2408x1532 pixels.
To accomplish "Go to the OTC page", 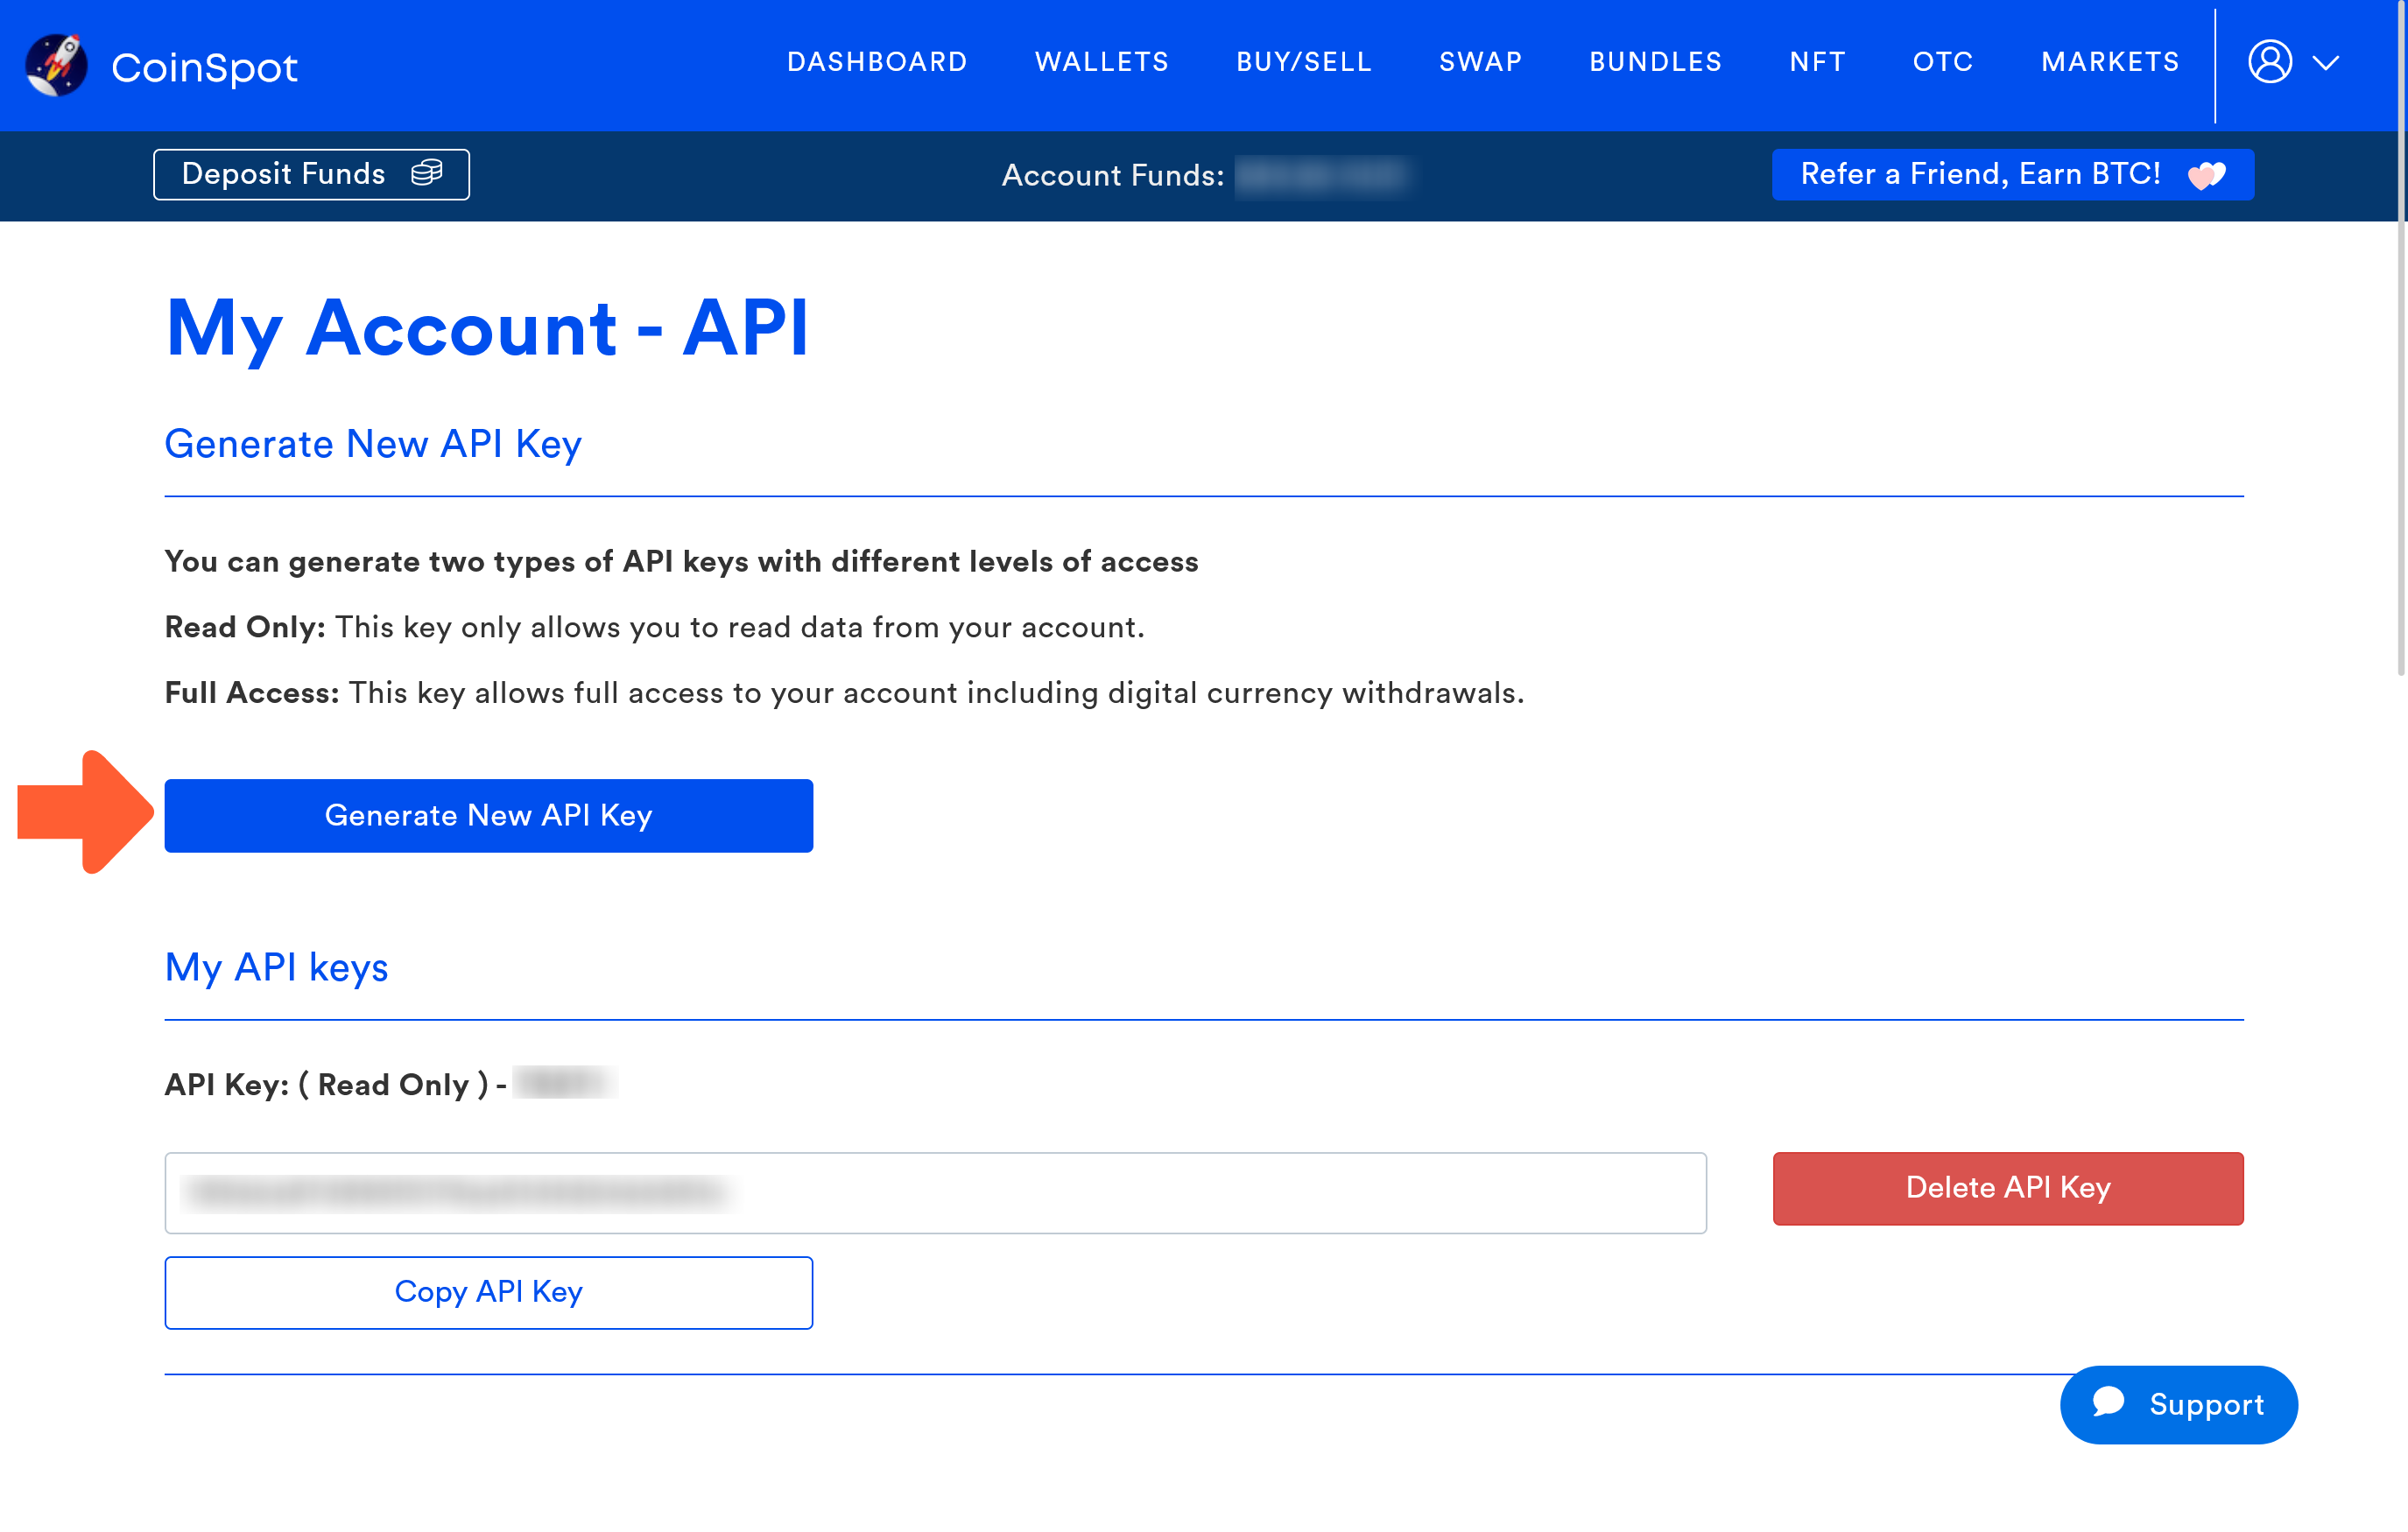I will click(1942, 62).
